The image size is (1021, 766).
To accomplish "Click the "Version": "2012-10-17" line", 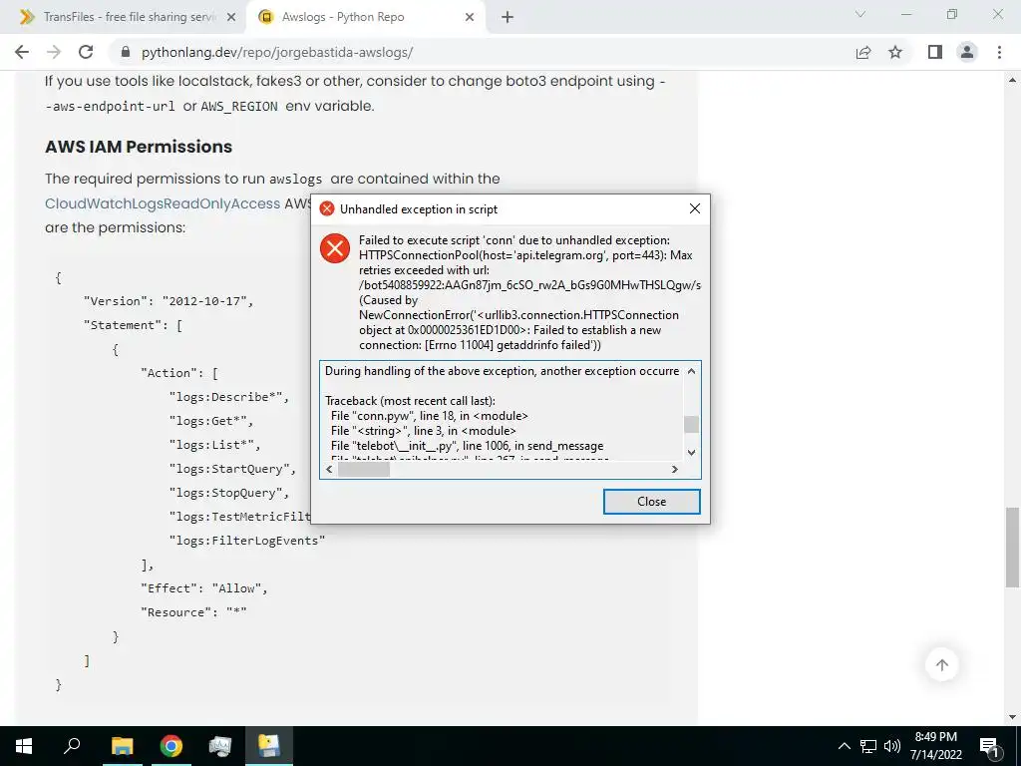I will (168, 301).
